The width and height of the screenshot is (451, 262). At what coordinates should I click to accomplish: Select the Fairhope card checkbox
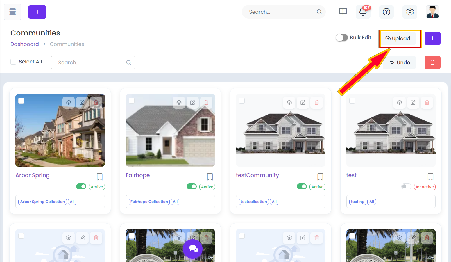(132, 101)
